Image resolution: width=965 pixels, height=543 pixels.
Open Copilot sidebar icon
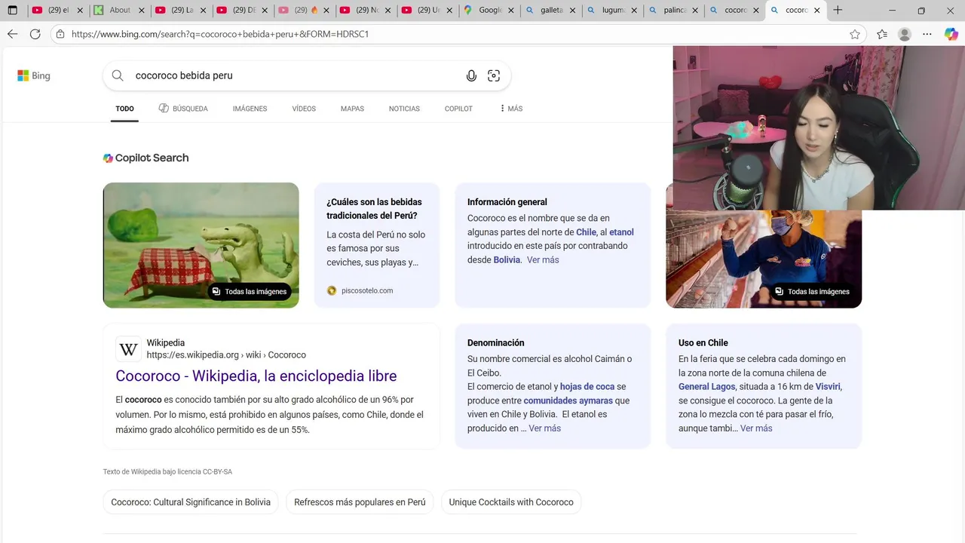[951, 34]
